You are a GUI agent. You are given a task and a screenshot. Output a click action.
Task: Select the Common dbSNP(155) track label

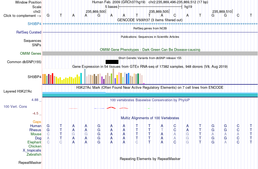click(24, 62)
